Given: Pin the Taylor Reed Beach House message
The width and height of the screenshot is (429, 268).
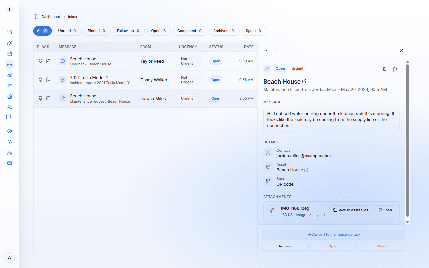Looking at the screenshot, I should pyautogui.click(x=40, y=61).
